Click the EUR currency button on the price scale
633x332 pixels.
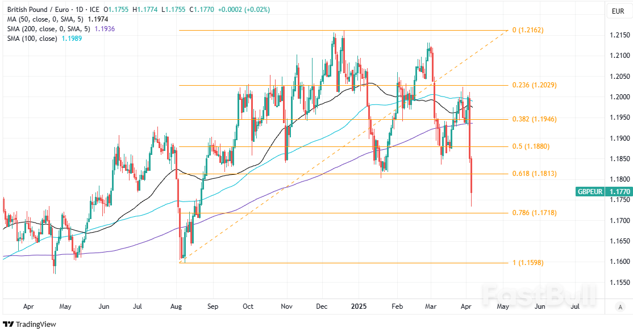[620, 11]
